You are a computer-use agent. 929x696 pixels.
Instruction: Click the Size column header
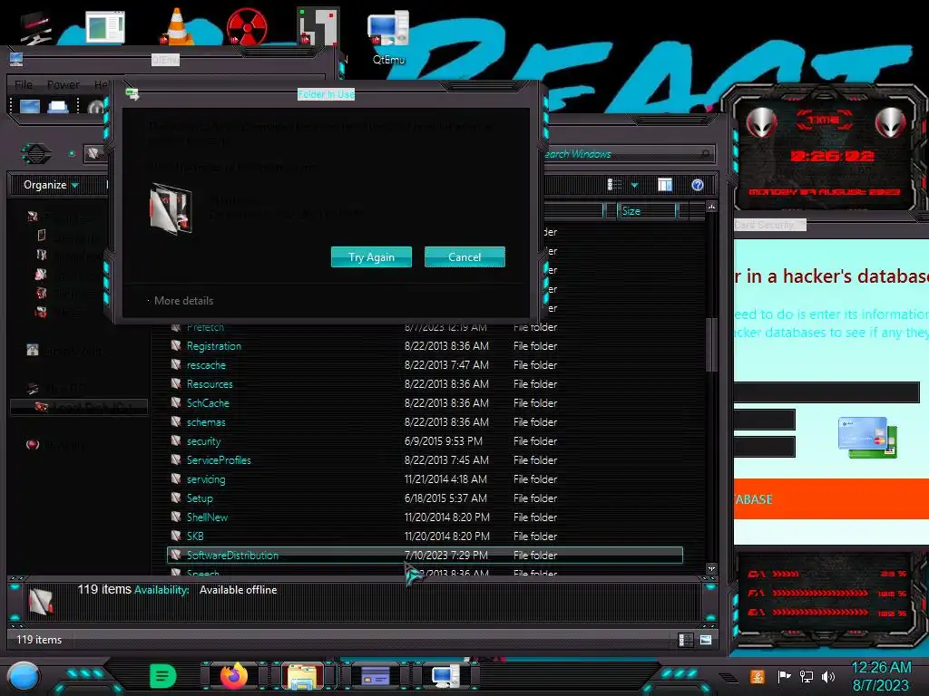pyautogui.click(x=646, y=210)
